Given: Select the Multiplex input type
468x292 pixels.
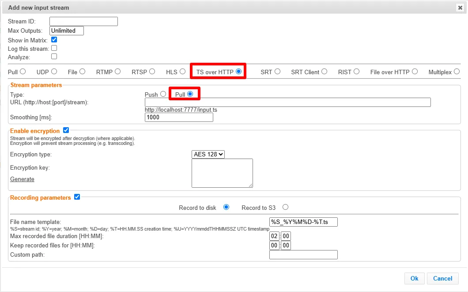Looking at the screenshot, I should point(457,72).
